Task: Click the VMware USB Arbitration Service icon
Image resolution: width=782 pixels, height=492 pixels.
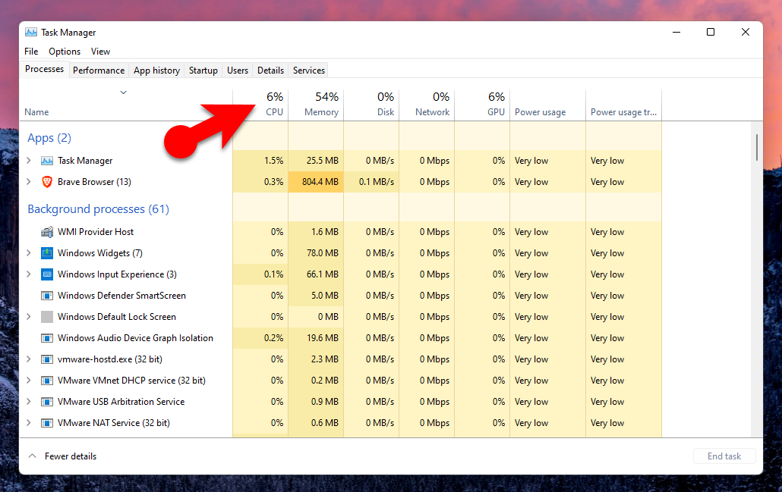Action: (47, 402)
